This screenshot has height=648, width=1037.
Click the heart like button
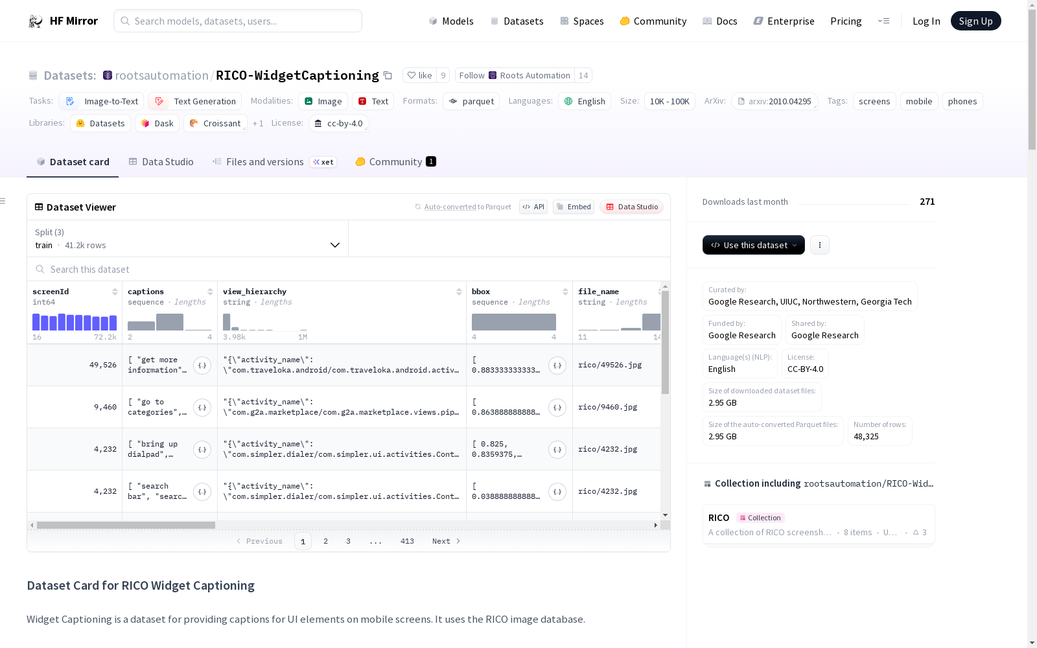pyautogui.click(x=419, y=75)
